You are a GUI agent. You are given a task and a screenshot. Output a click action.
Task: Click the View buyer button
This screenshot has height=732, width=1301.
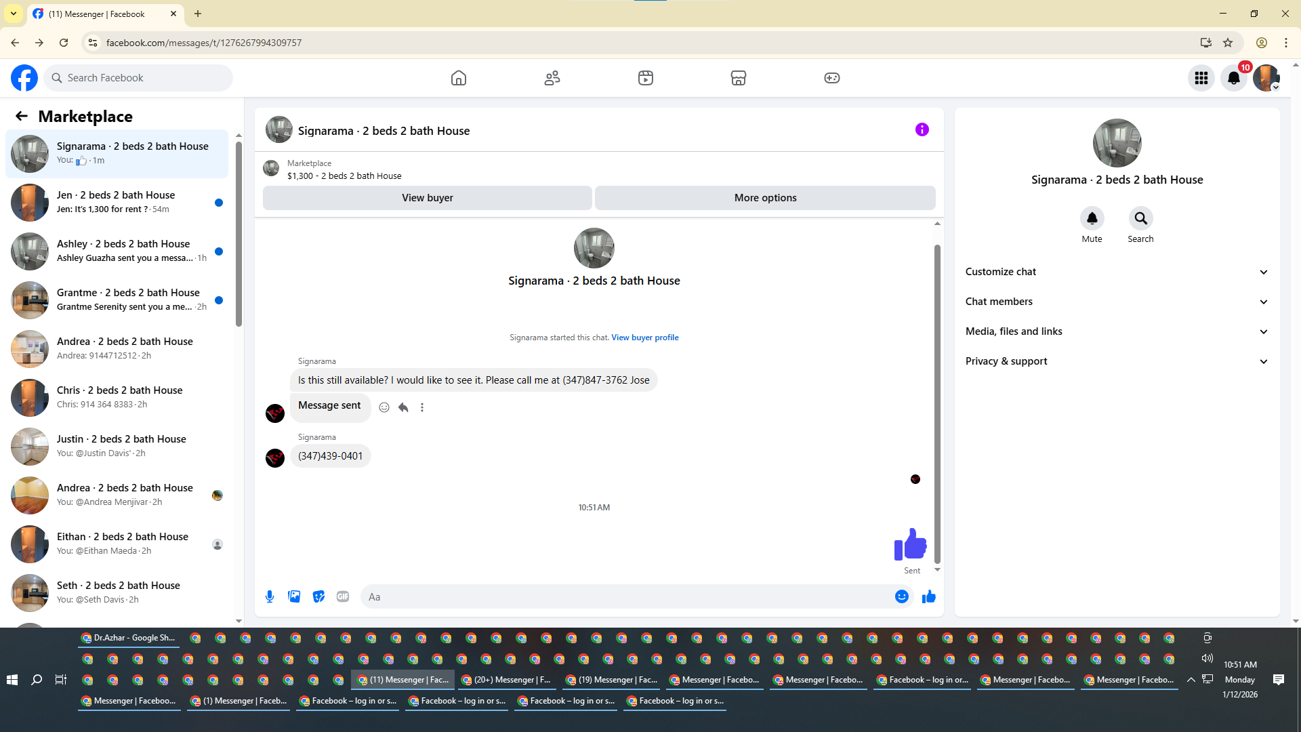[427, 198]
